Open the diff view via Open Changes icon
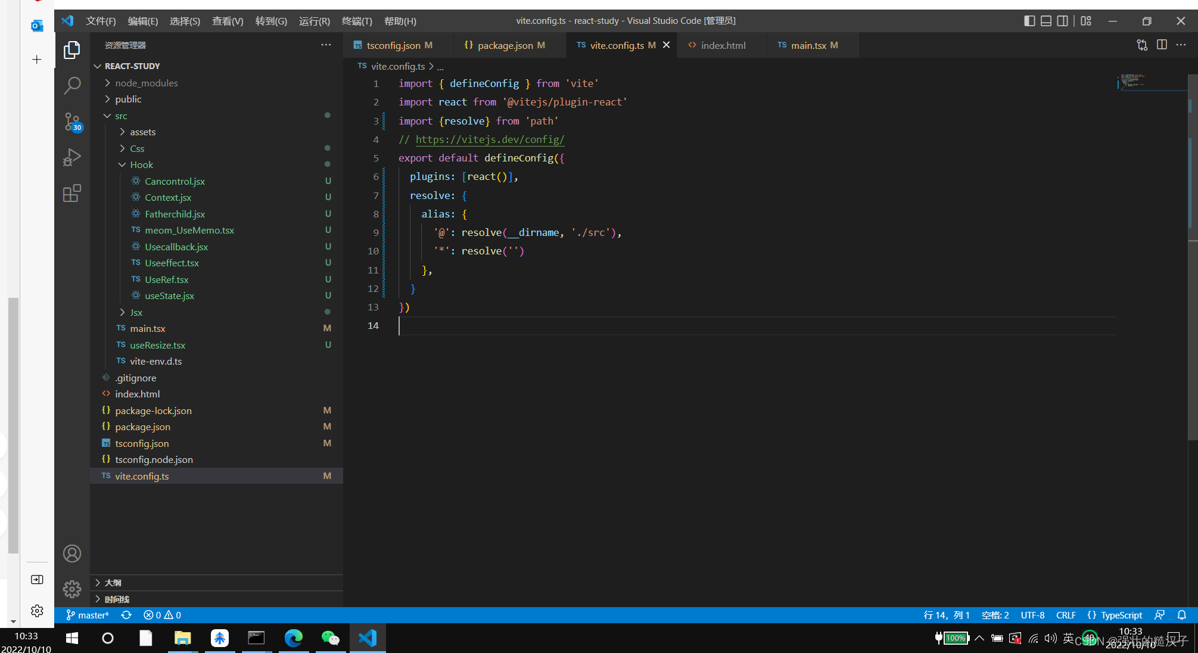 click(1141, 45)
